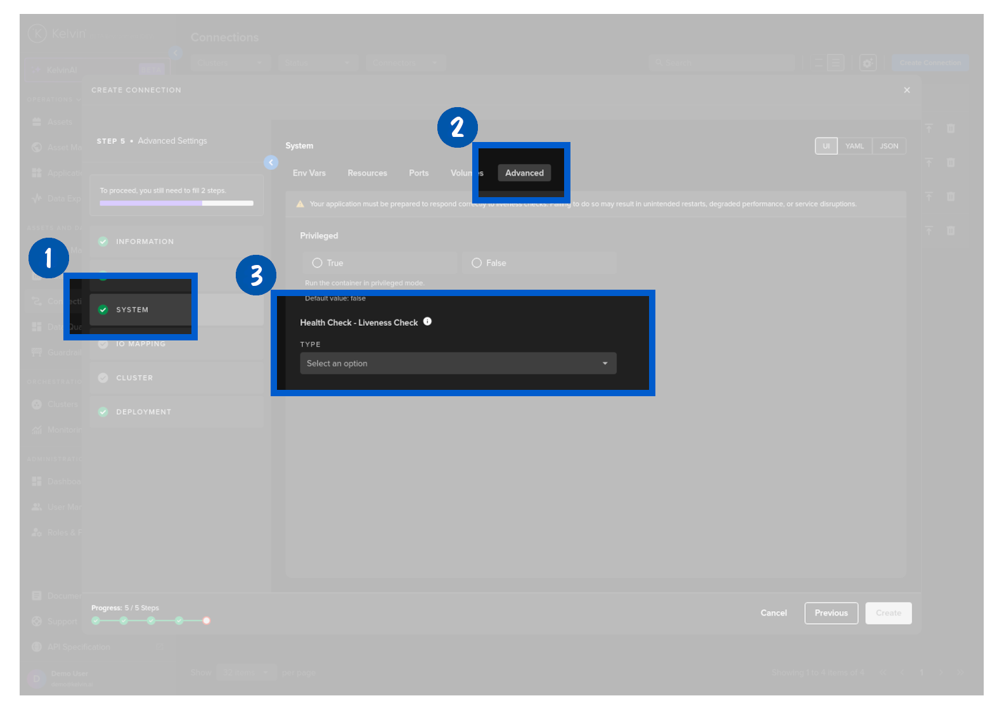Expand the Cluster step in the sidebar
The width and height of the screenshot is (1004, 710).
click(134, 378)
